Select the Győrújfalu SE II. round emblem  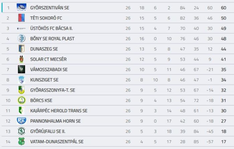(x=21, y=131)
